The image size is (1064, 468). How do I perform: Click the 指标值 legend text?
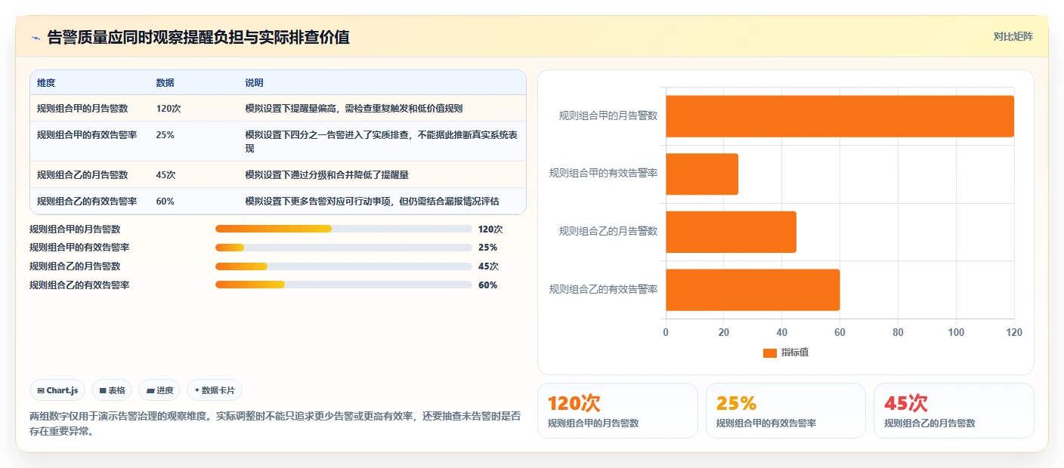[795, 353]
